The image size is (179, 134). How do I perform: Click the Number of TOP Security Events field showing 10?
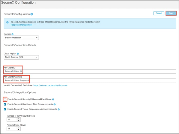pyautogui.click(x=14, y=119)
